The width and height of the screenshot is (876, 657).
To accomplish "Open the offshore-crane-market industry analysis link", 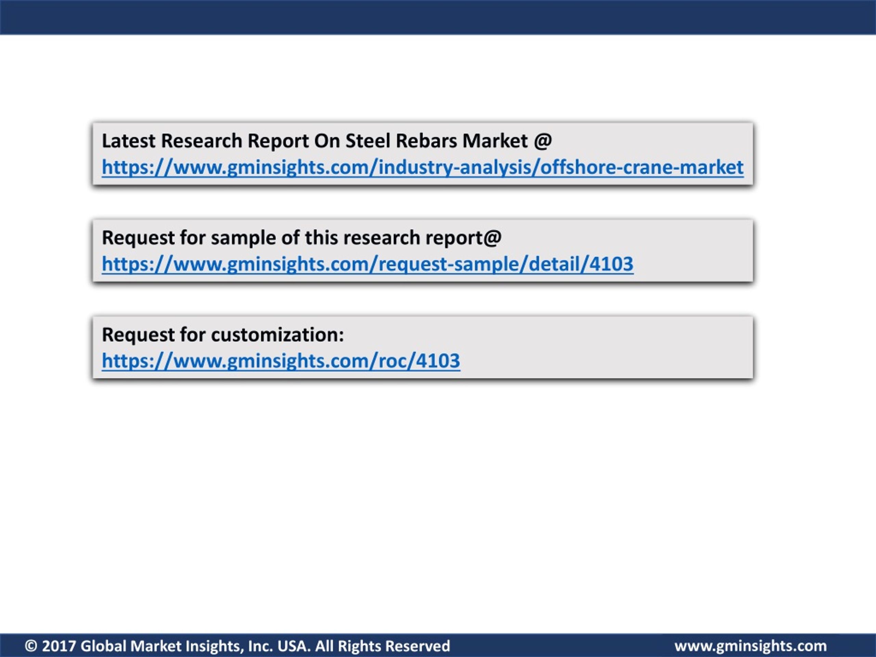I will point(423,167).
